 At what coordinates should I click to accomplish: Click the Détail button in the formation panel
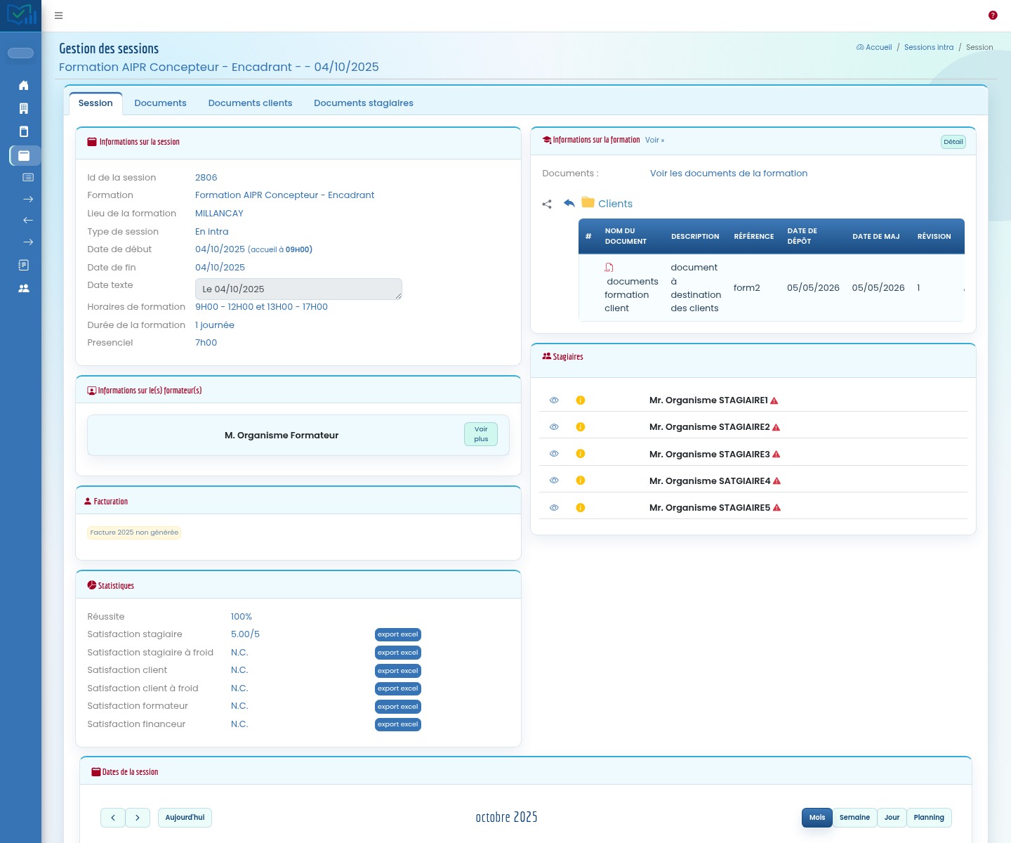pos(953,142)
